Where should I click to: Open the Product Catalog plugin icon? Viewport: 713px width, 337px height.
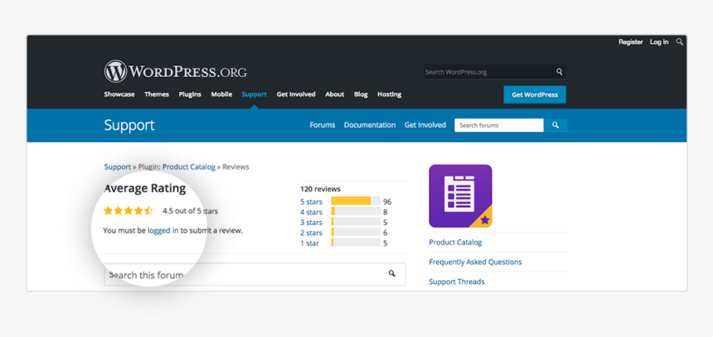[x=460, y=196]
